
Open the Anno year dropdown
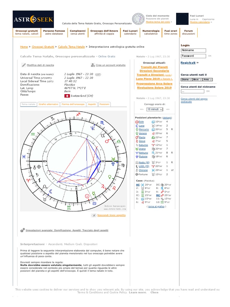[208, 79]
